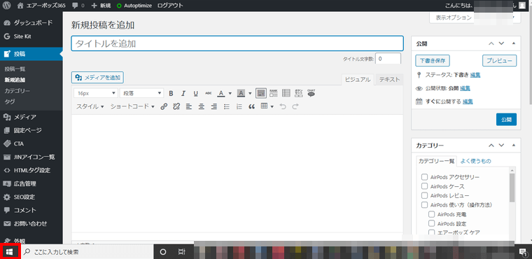The height and width of the screenshot is (259, 532).
Task: Click the blue 公開 publish button
Action: pos(506,120)
